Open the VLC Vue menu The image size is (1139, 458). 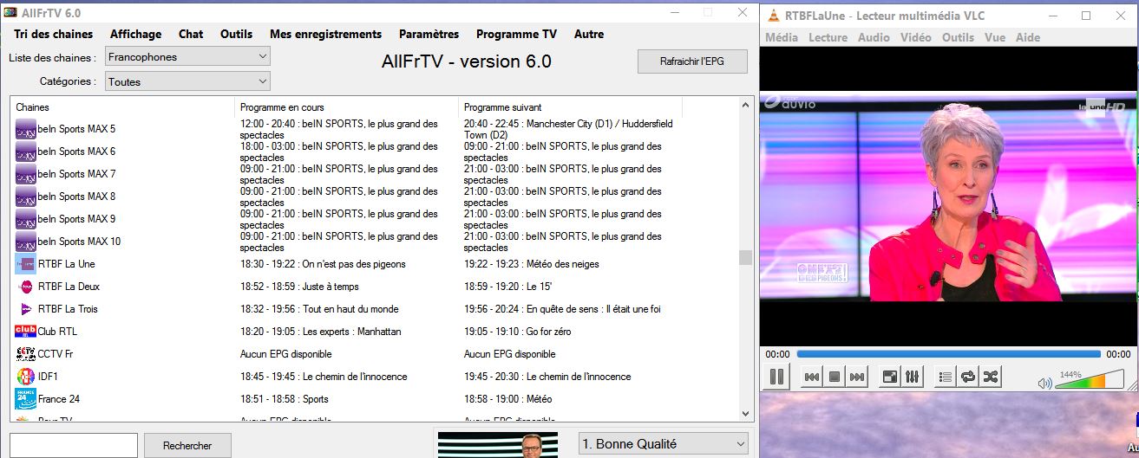click(x=995, y=37)
